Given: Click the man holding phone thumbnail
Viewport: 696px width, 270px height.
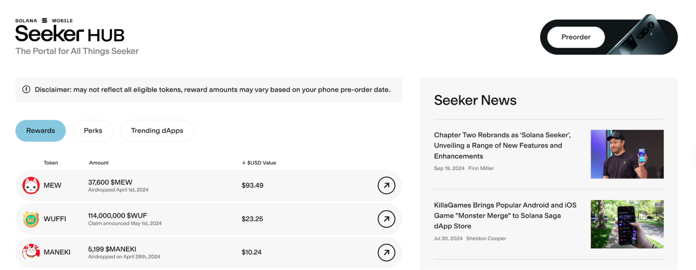Looking at the screenshot, I should 627,154.
